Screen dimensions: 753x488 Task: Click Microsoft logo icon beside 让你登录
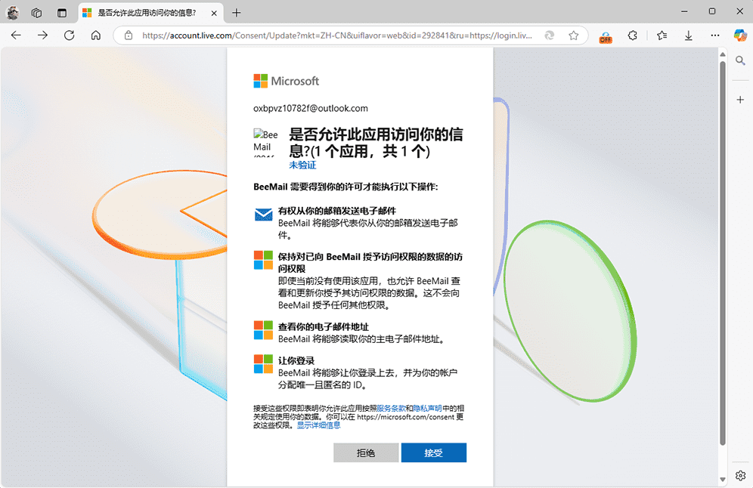263,363
